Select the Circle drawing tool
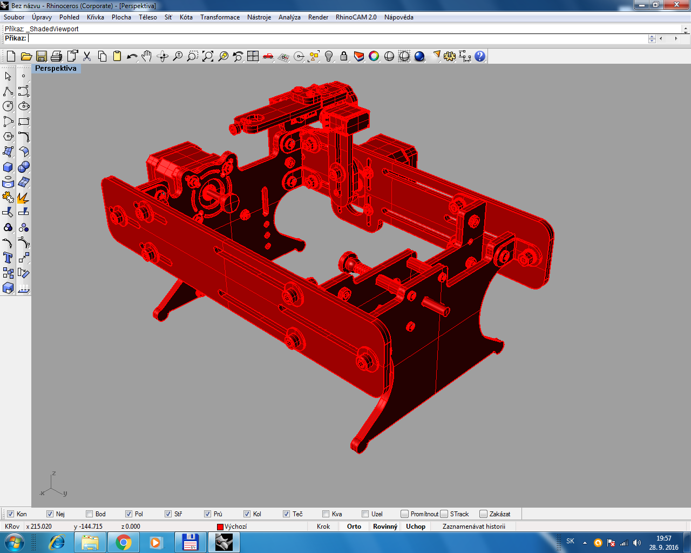Viewport: 691px width, 553px height. 8,106
